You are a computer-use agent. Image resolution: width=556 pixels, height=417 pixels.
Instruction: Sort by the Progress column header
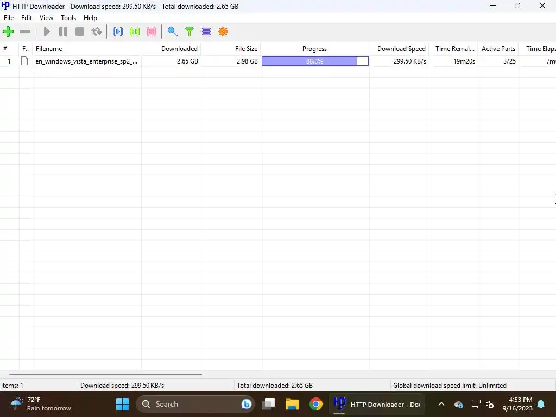(x=315, y=48)
